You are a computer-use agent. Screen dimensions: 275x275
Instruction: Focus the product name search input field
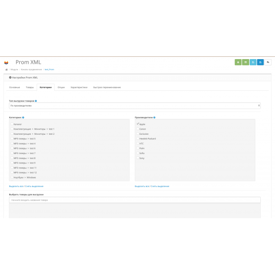(135, 200)
